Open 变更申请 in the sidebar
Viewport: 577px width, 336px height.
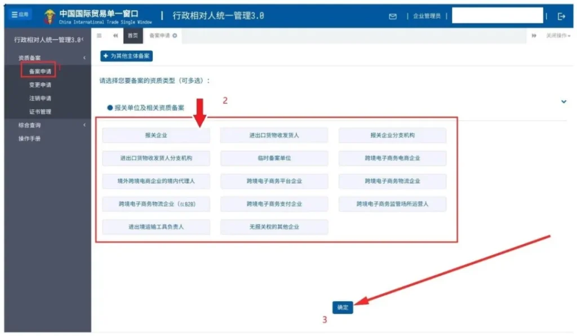coord(40,85)
